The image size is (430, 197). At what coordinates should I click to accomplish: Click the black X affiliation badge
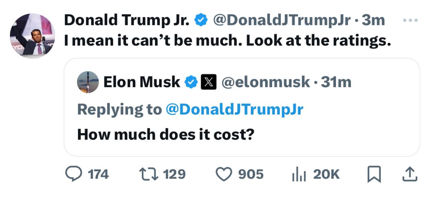tap(209, 82)
